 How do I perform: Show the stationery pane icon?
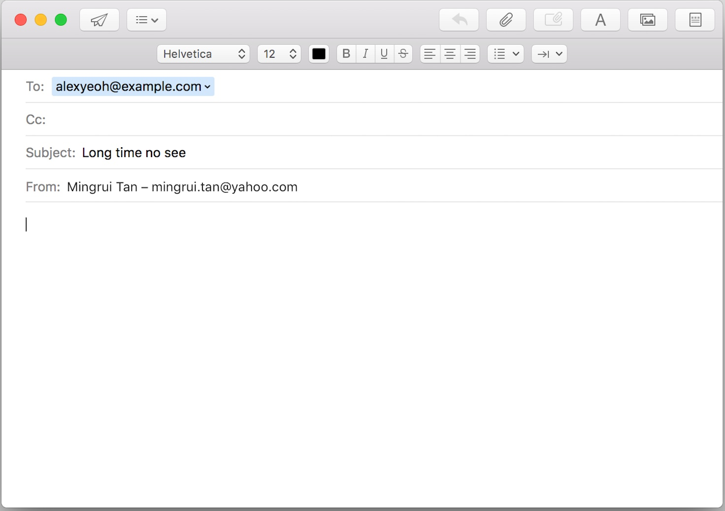point(695,20)
